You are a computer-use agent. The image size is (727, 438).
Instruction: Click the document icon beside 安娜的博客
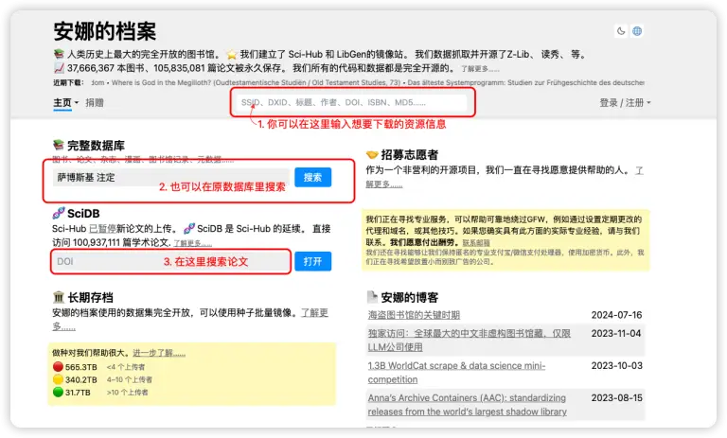(x=372, y=297)
